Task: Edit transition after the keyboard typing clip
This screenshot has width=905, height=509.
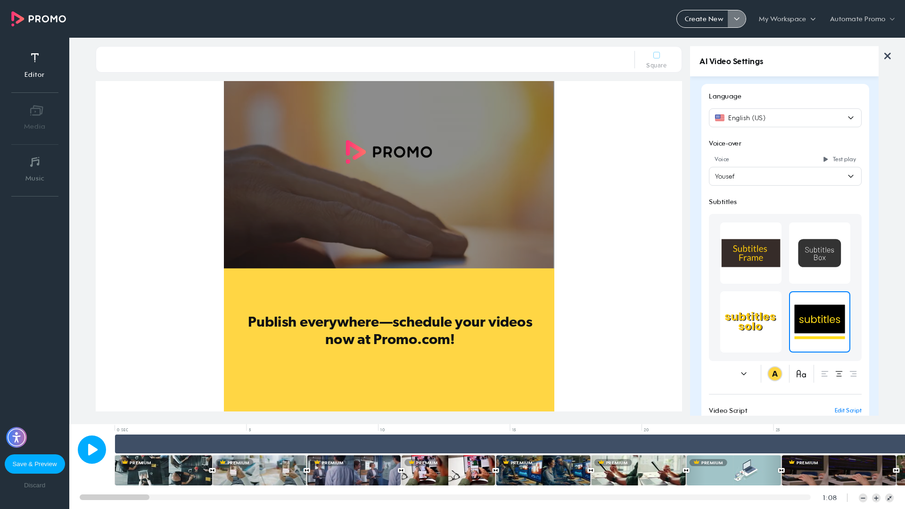Action: point(896,470)
